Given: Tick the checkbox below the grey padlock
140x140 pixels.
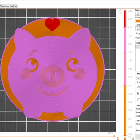Looking at the screenshot, I should [139, 100].
